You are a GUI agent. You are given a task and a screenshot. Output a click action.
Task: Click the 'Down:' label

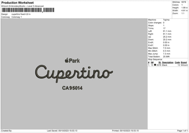click(151, 40)
